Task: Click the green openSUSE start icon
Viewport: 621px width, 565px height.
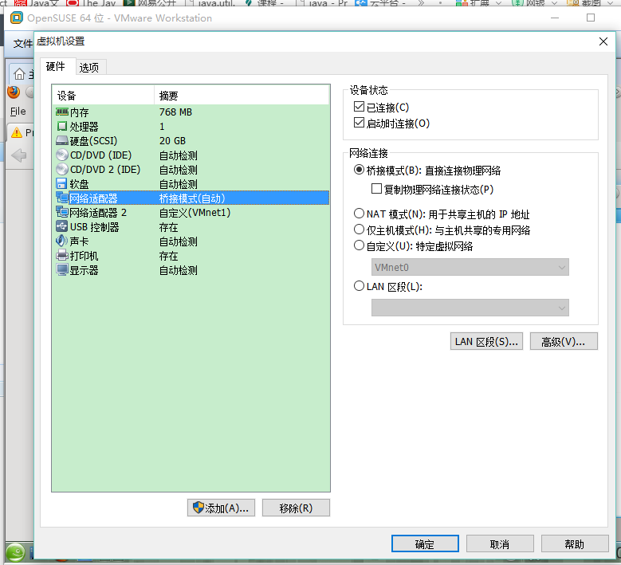Action: [x=15, y=553]
